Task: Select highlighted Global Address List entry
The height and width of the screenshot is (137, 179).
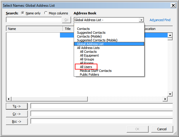Action: pyautogui.click(x=109, y=44)
